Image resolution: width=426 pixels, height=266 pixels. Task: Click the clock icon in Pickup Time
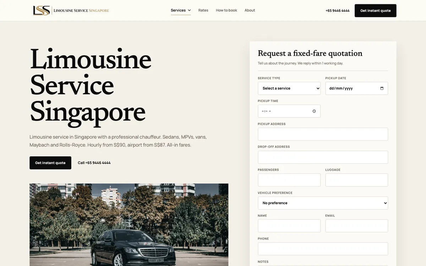click(x=314, y=111)
